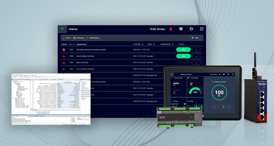The image size is (274, 146).
Task: Click the orange pause button on tablet
Action: [x=223, y=107]
